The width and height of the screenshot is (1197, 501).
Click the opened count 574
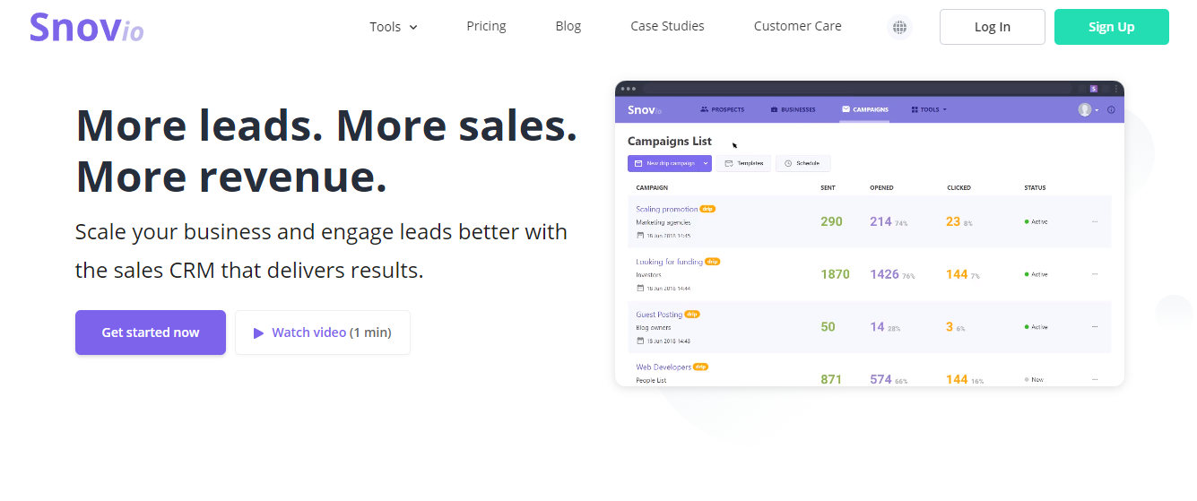pyautogui.click(x=880, y=380)
